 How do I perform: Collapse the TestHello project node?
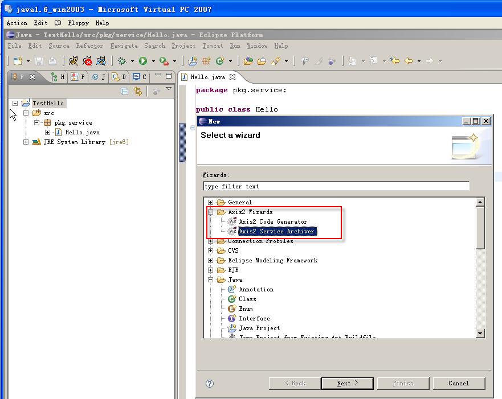pos(15,103)
